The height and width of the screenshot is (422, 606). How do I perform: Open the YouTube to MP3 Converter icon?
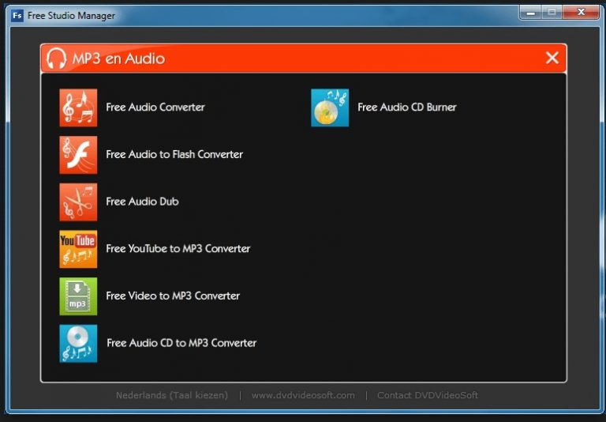pyautogui.click(x=78, y=249)
